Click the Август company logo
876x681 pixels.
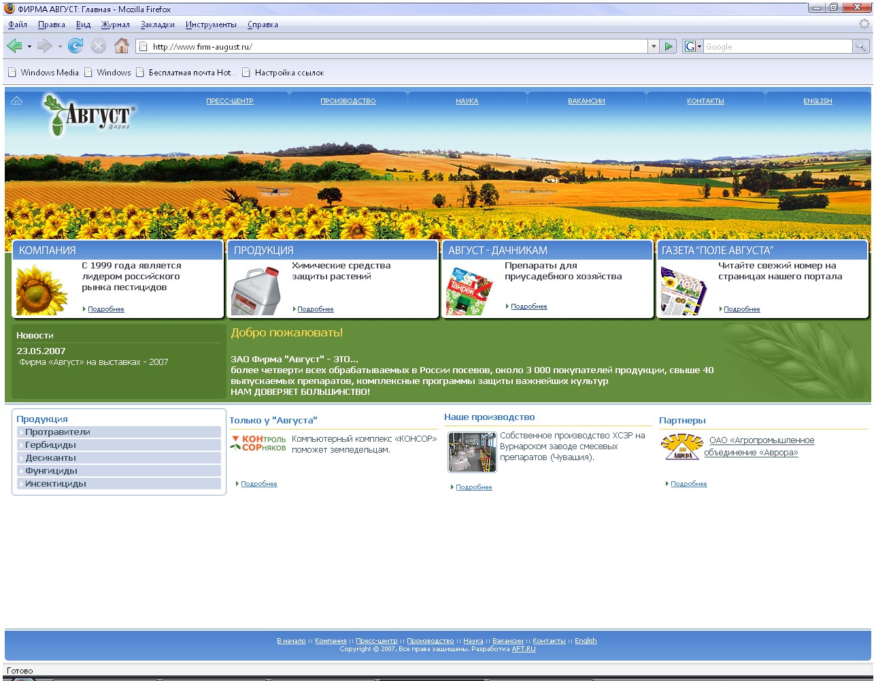pyautogui.click(x=88, y=116)
